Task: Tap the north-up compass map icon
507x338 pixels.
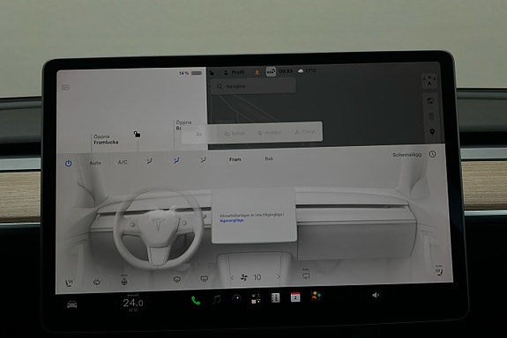Action: click(x=429, y=81)
